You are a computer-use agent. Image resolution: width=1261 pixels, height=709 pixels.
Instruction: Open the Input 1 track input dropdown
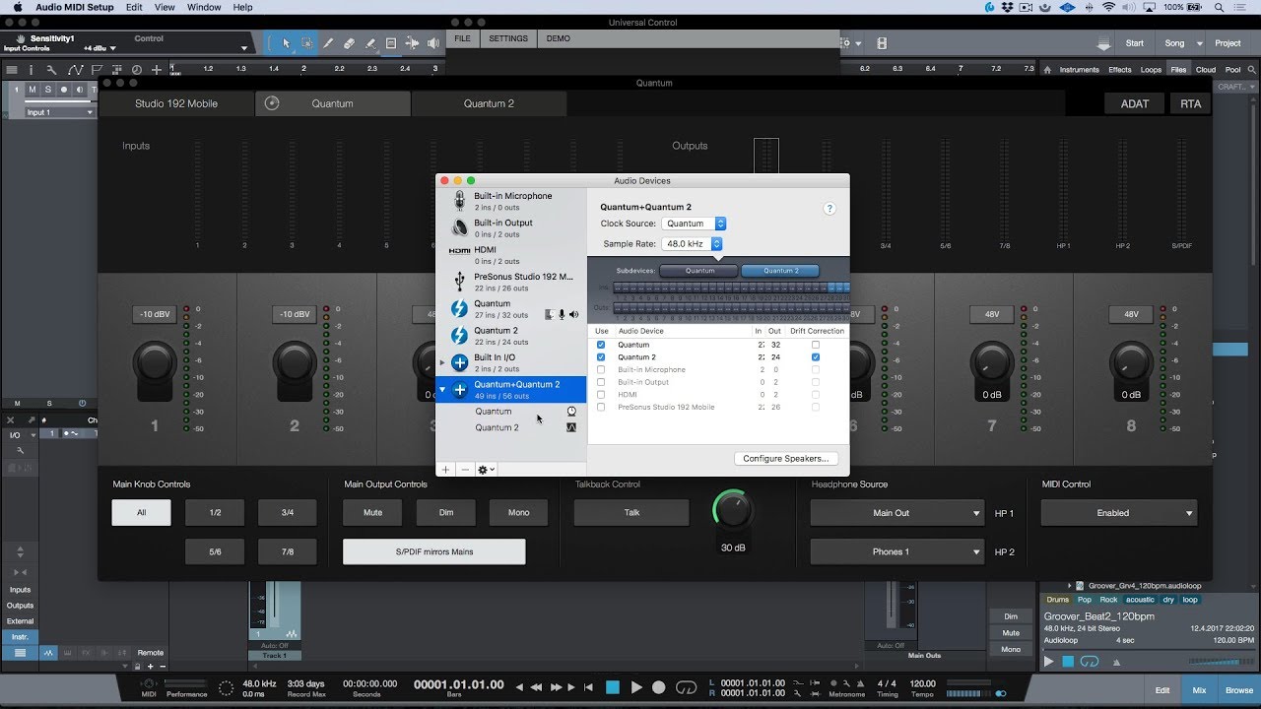60,112
